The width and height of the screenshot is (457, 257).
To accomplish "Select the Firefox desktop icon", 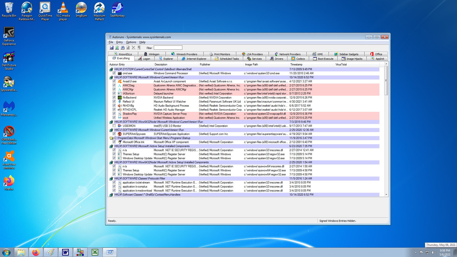I will click(9, 183).
